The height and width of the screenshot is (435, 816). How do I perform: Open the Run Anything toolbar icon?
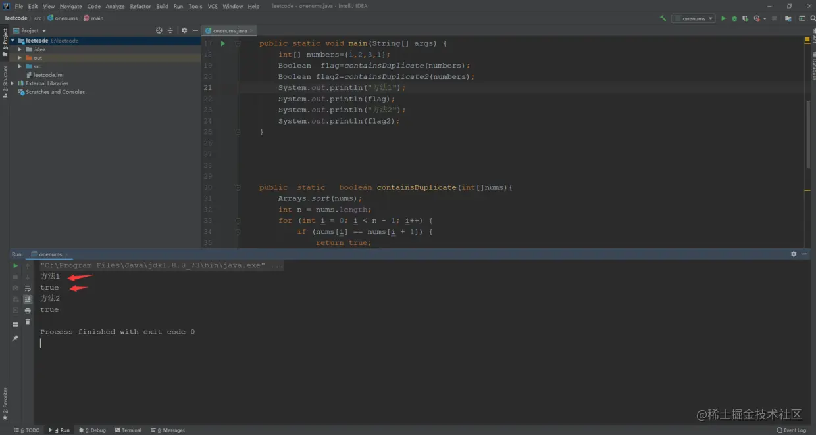pos(802,18)
